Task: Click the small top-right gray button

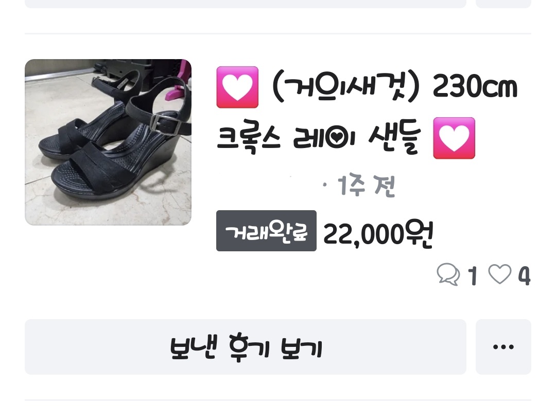Action: pyautogui.click(x=503, y=4)
